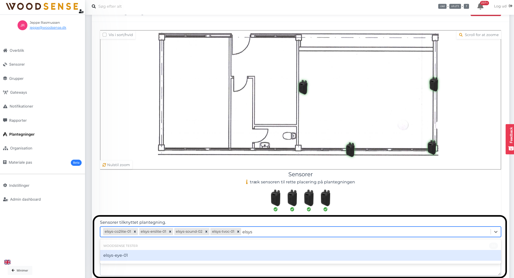The width and height of the screenshot is (514, 278).
Task: Open jeppe@woodsense.dk profile link
Action: [x=48, y=27]
